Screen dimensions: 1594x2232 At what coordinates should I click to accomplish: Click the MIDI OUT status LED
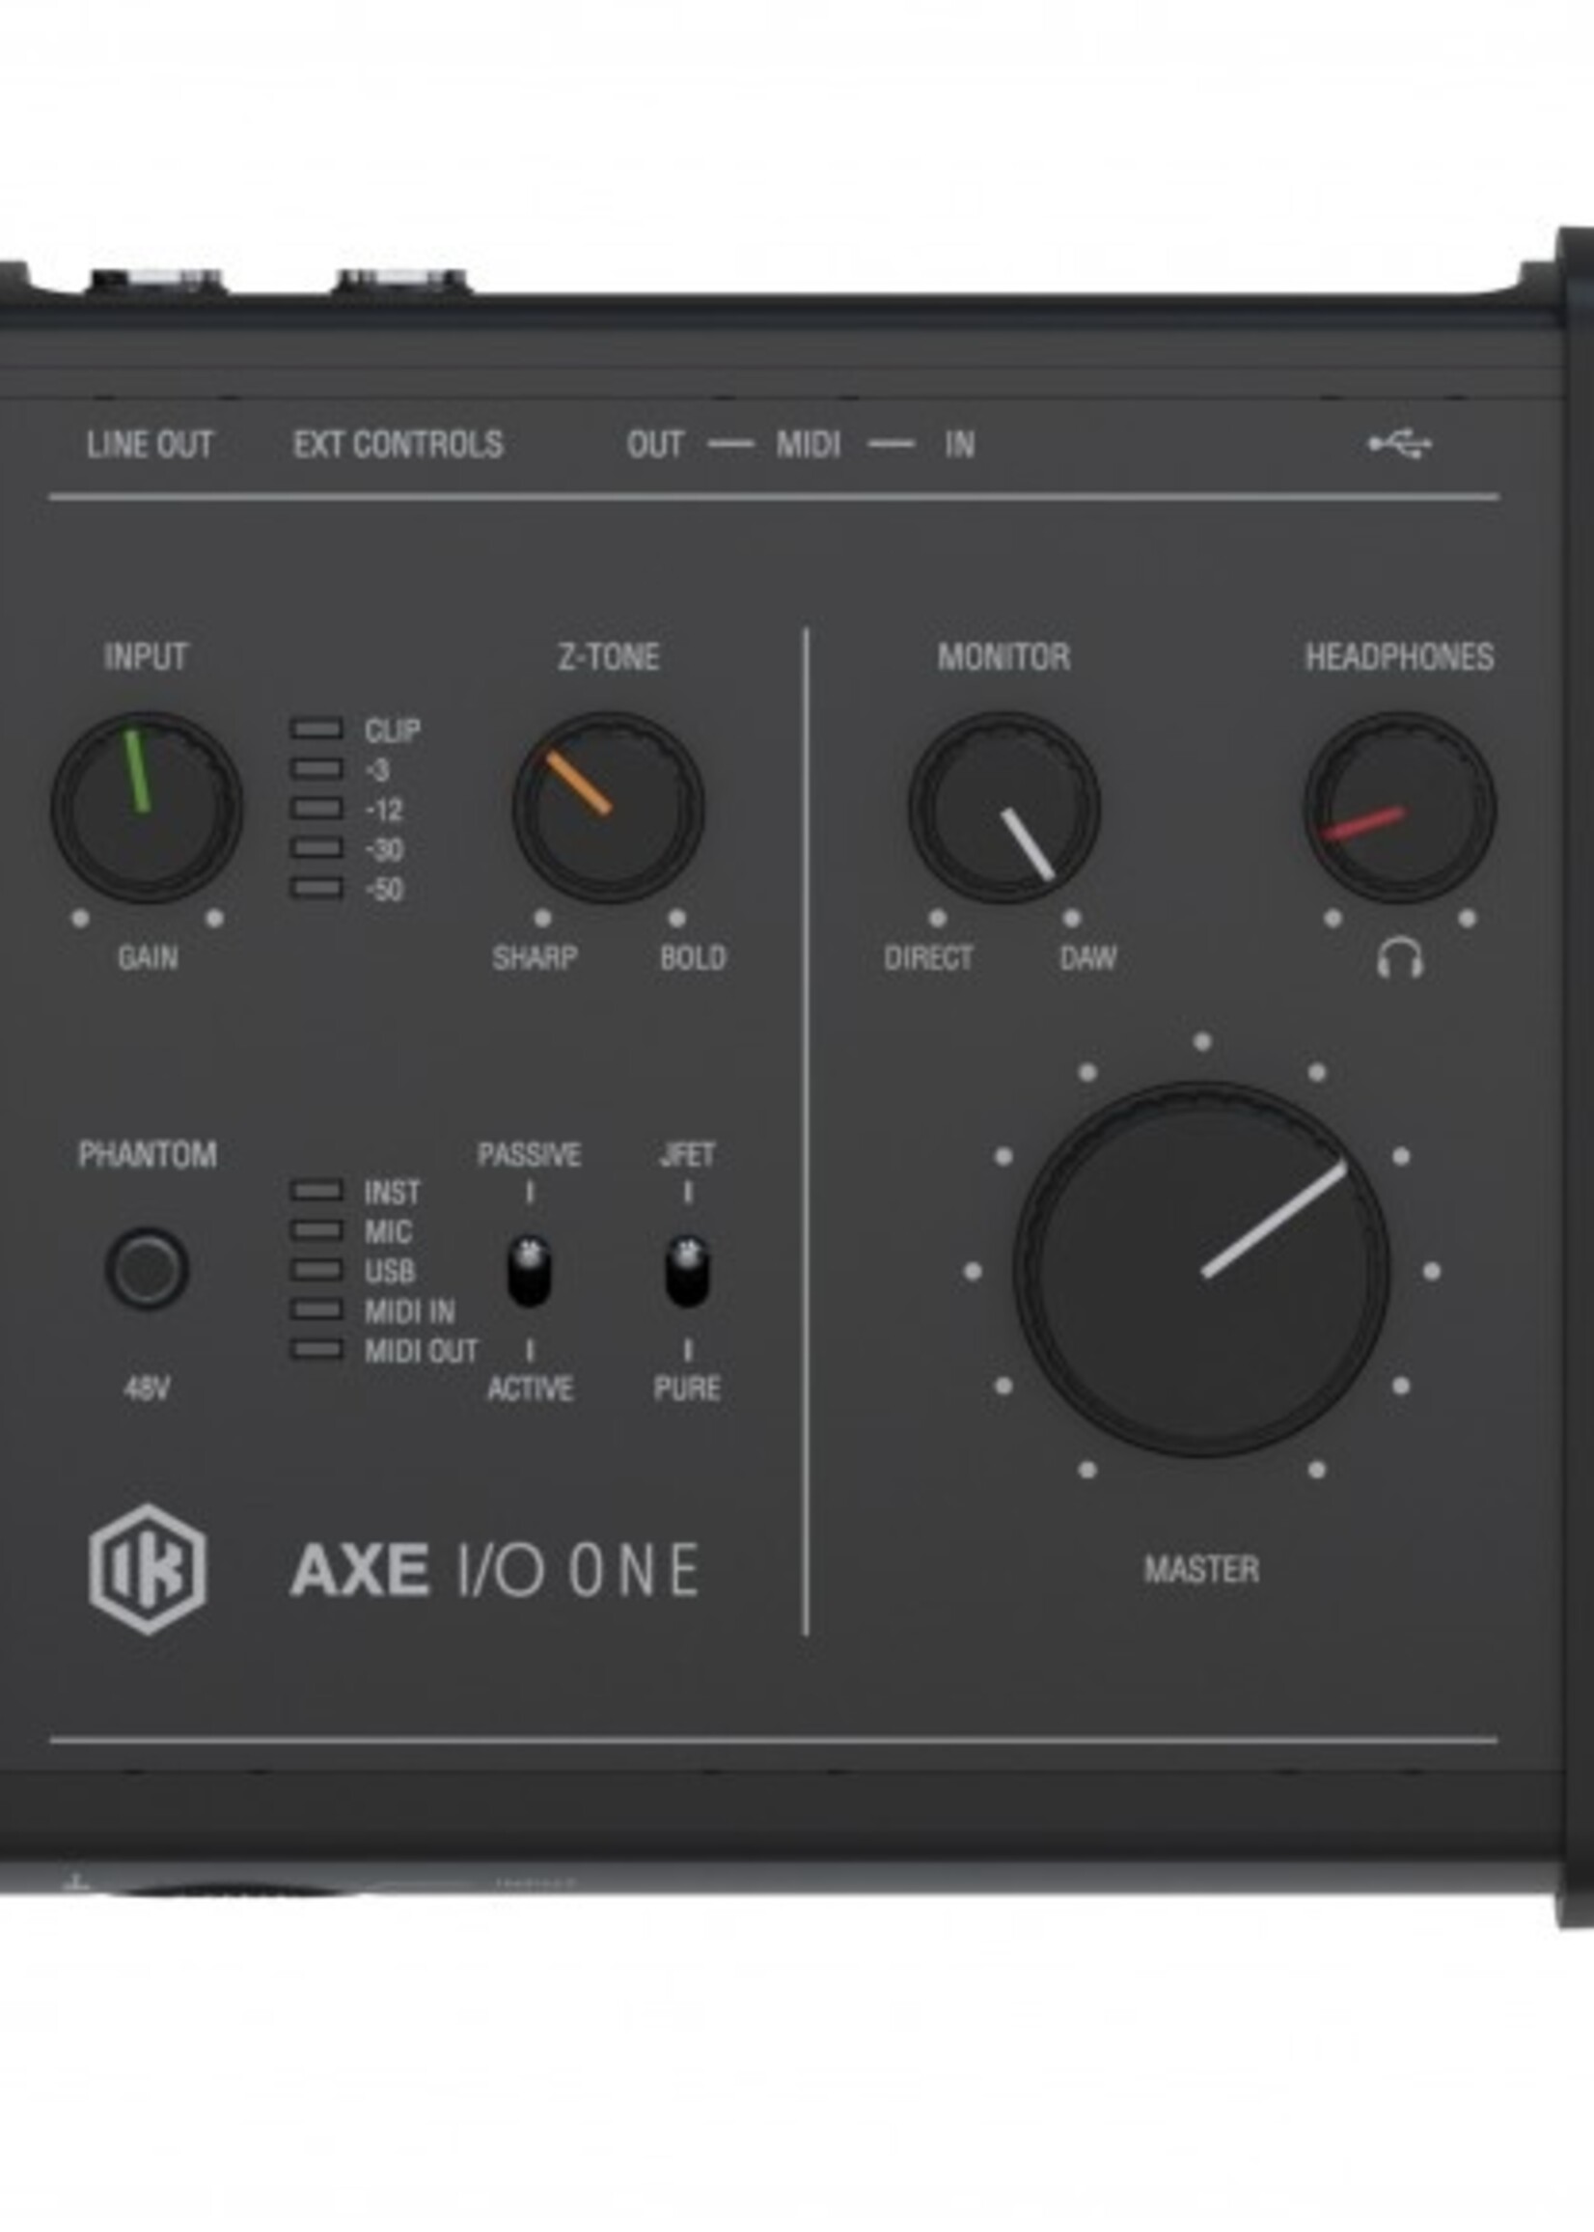click(316, 1351)
